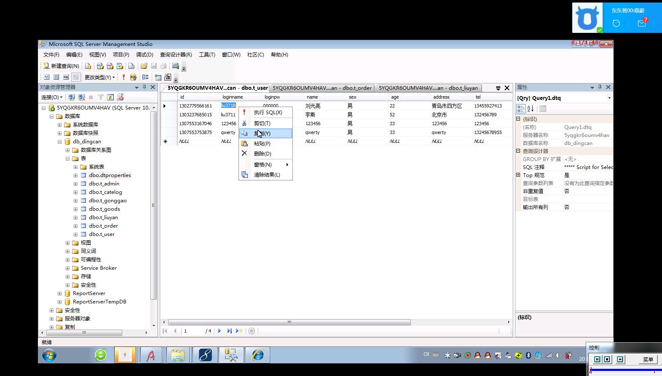Click the Add New Derived Table icon

(168, 77)
